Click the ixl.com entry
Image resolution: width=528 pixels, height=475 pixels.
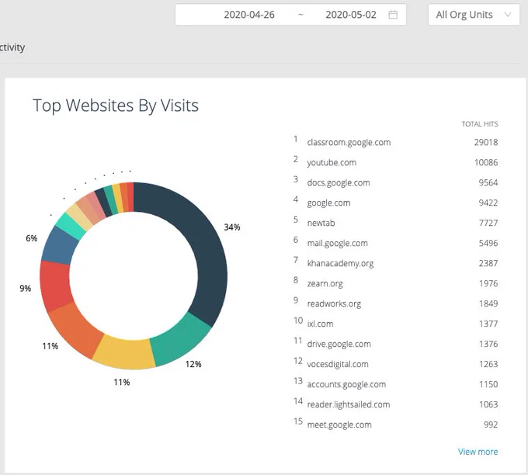click(320, 324)
